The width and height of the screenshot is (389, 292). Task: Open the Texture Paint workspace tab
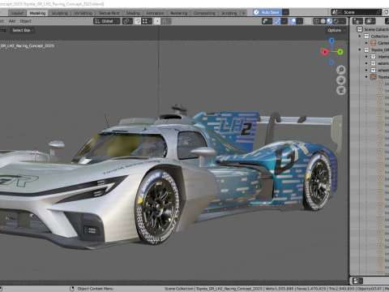point(109,13)
